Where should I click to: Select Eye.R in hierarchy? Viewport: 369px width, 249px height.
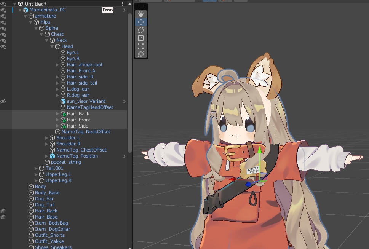coord(73,59)
